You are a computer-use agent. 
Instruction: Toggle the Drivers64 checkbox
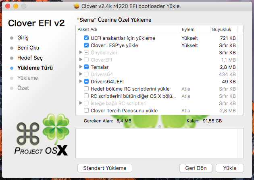(x=86, y=74)
